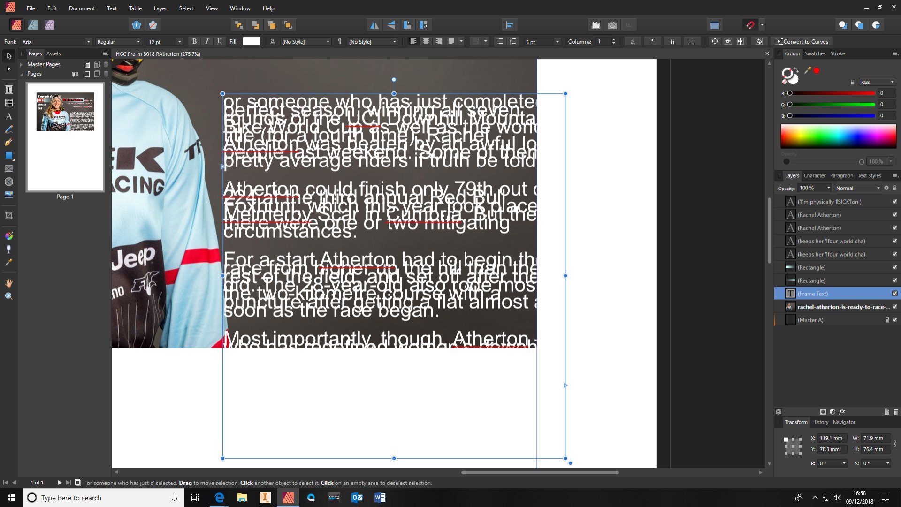Select the Frame Text tool
This screenshot has height=507, width=901.
coord(8,89)
